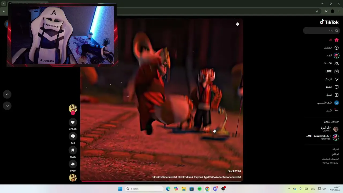The width and height of the screenshot is (343, 193).
Task: Switch to Google Chrome in the taskbar
Action: [207, 189]
